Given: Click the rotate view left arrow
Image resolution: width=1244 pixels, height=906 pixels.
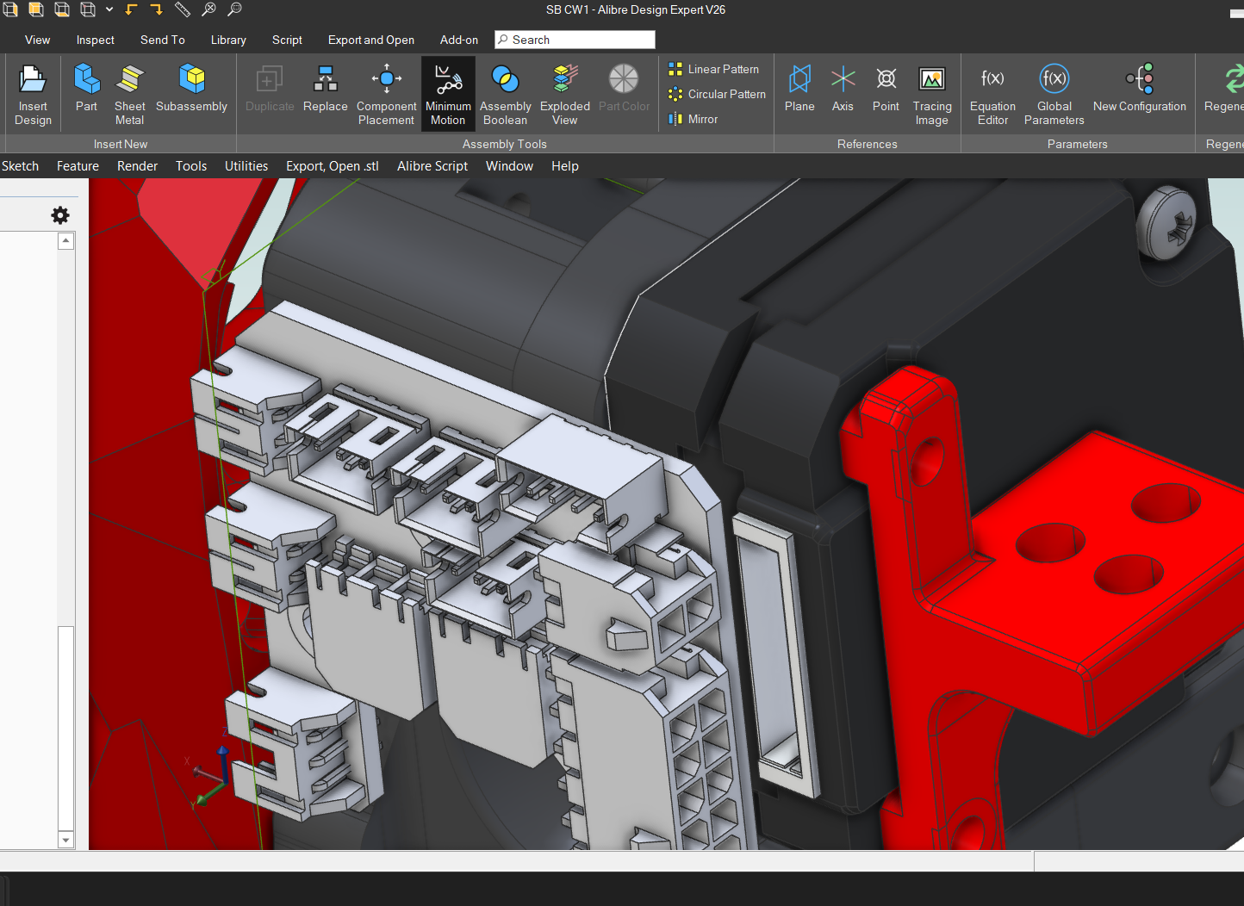Looking at the screenshot, I should coord(131,9).
